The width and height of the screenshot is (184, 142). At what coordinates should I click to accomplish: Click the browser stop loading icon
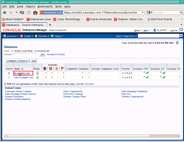coord(29,13)
